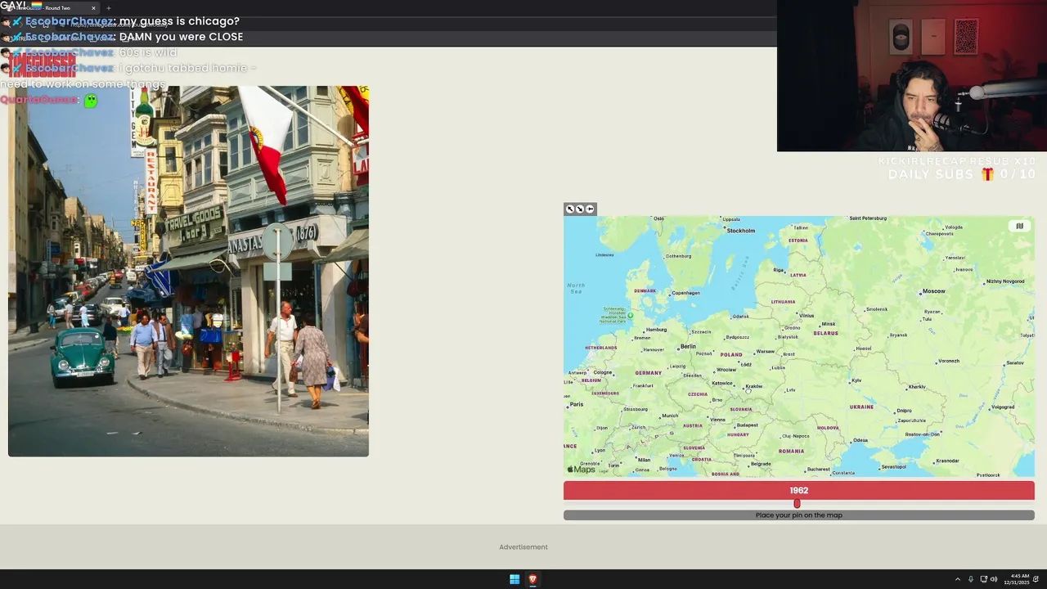Click Moscow on the map
The image size is (1047, 589).
pos(933,291)
